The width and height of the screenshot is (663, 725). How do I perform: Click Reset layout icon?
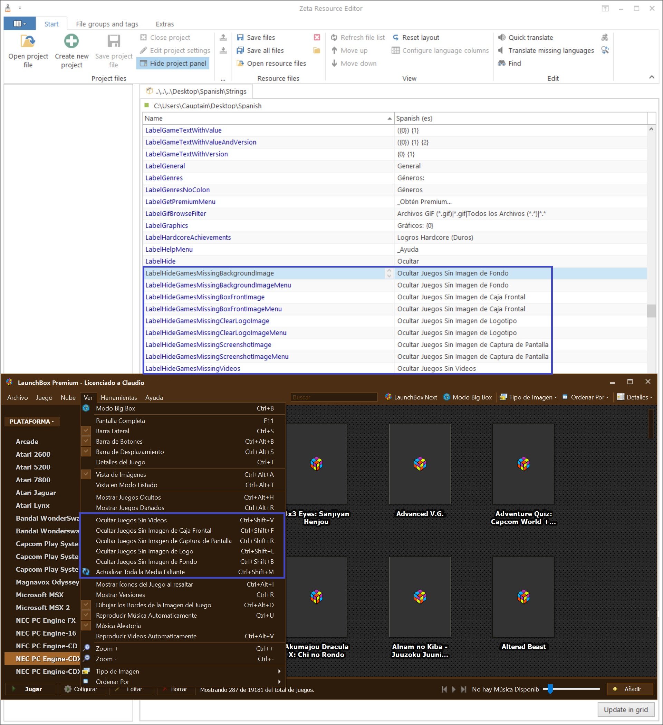(x=396, y=37)
